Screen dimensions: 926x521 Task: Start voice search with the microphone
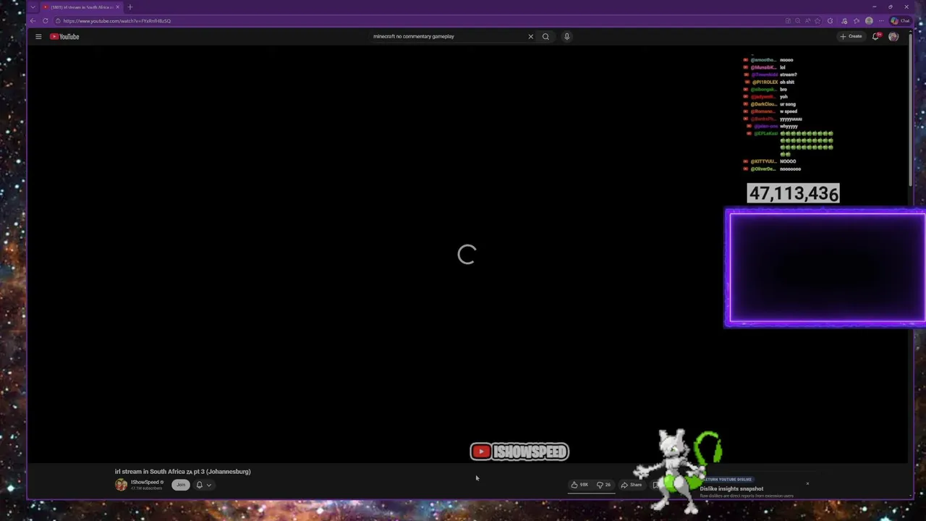[566, 36]
